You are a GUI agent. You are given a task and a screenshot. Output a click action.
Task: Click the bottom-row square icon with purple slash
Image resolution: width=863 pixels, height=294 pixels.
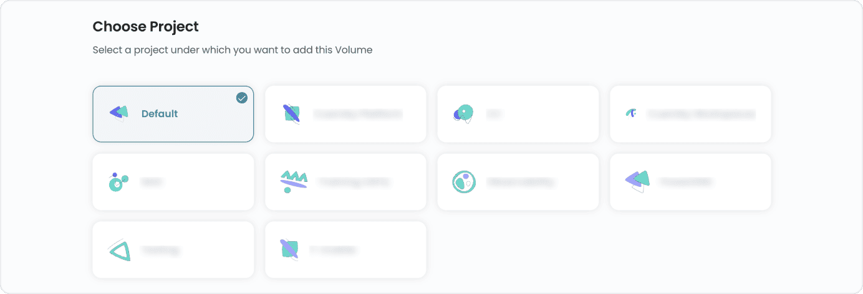[x=289, y=250]
